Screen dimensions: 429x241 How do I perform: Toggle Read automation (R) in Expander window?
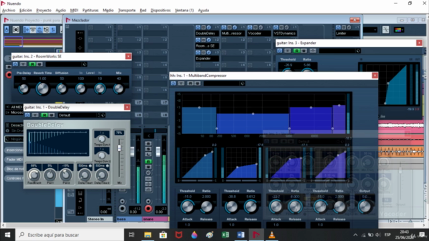[x=296, y=51]
